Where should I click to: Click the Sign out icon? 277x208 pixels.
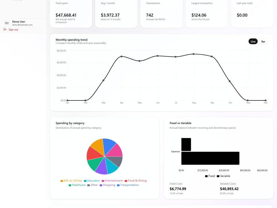tap(5, 29)
